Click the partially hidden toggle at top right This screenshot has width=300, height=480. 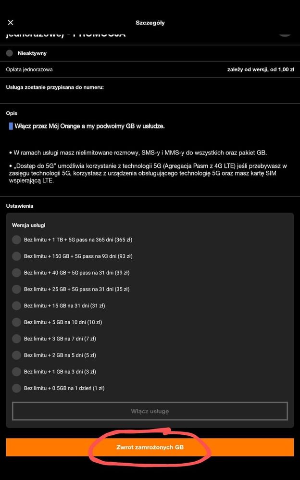pyautogui.click(x=285, y=33)
